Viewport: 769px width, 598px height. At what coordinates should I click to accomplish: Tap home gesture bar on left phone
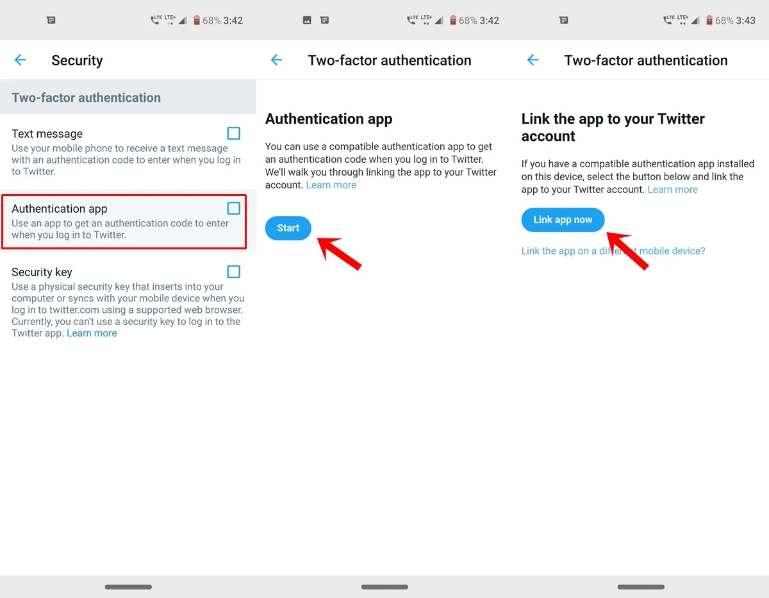point(128,586)
